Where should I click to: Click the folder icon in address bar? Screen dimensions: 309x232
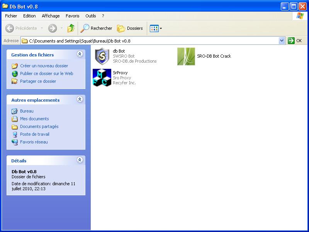(24, 41)
